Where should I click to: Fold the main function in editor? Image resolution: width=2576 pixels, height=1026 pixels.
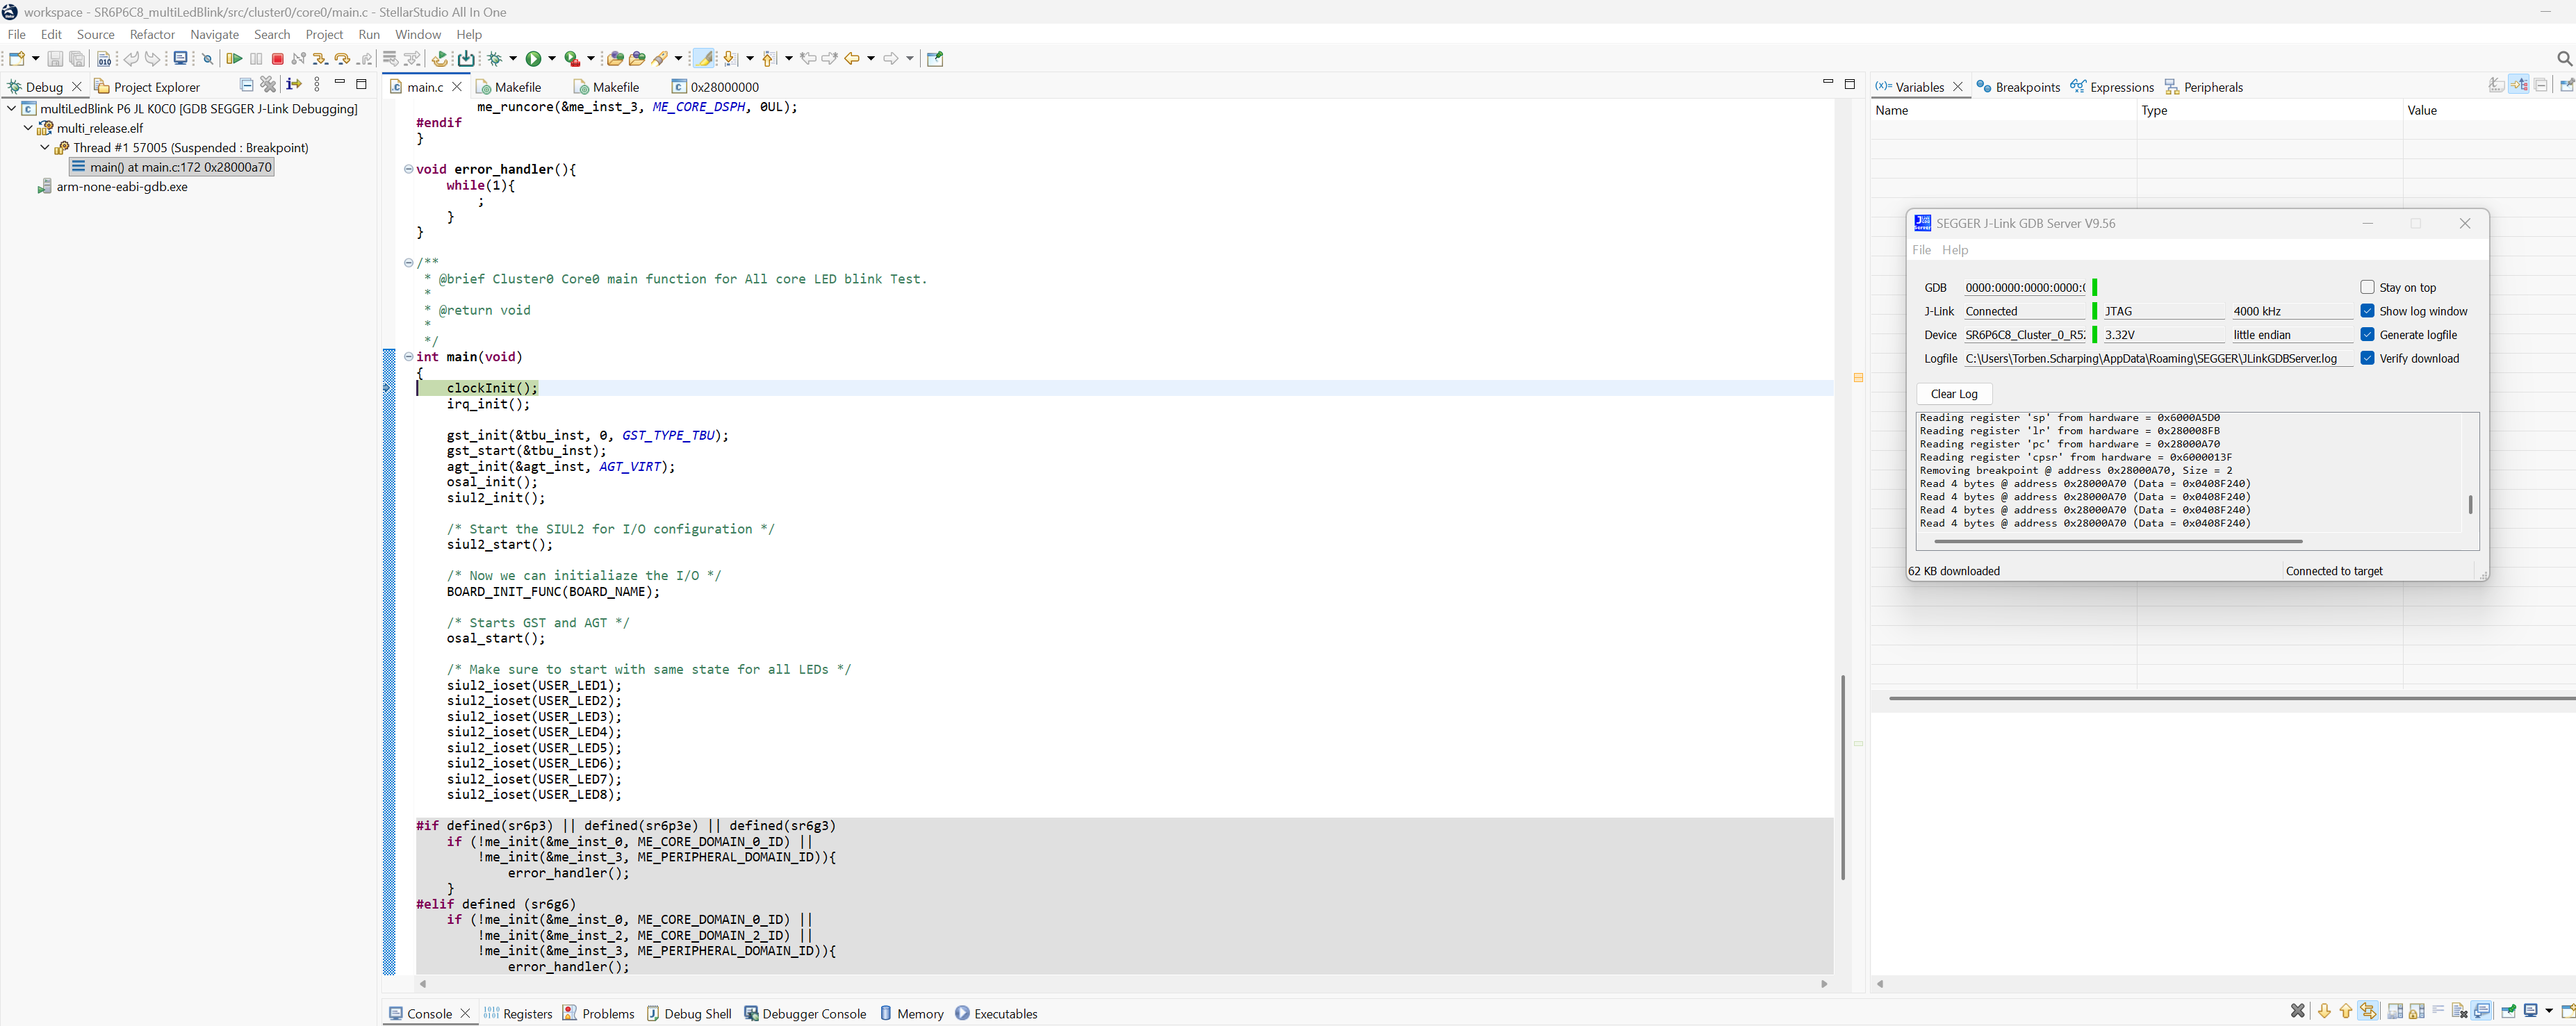click(408, 356)
